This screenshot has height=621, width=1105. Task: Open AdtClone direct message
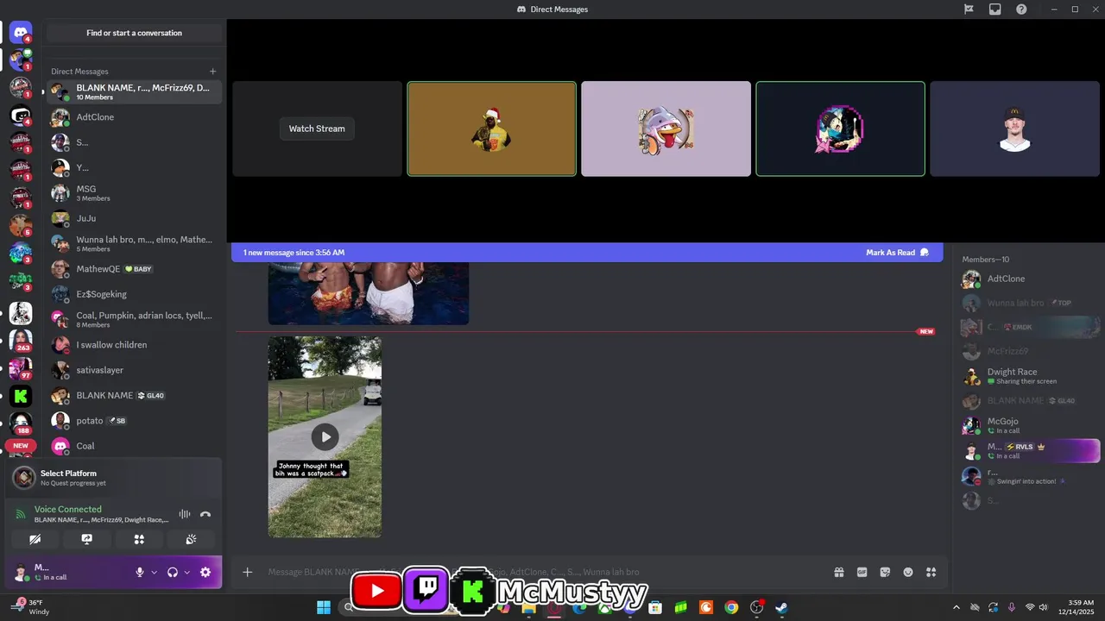[134, 117]
